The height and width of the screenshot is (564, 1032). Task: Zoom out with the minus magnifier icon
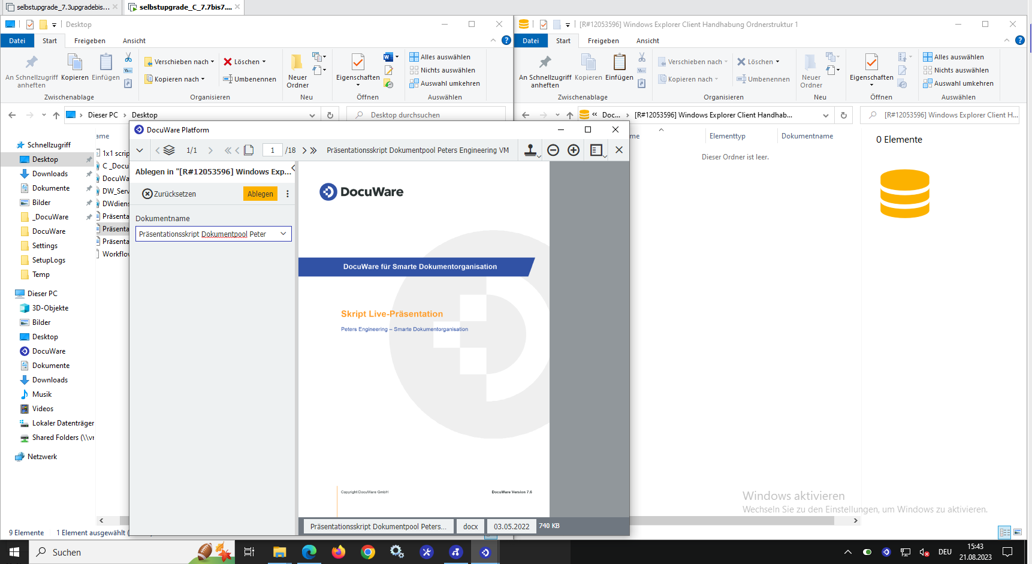point(553,150)
